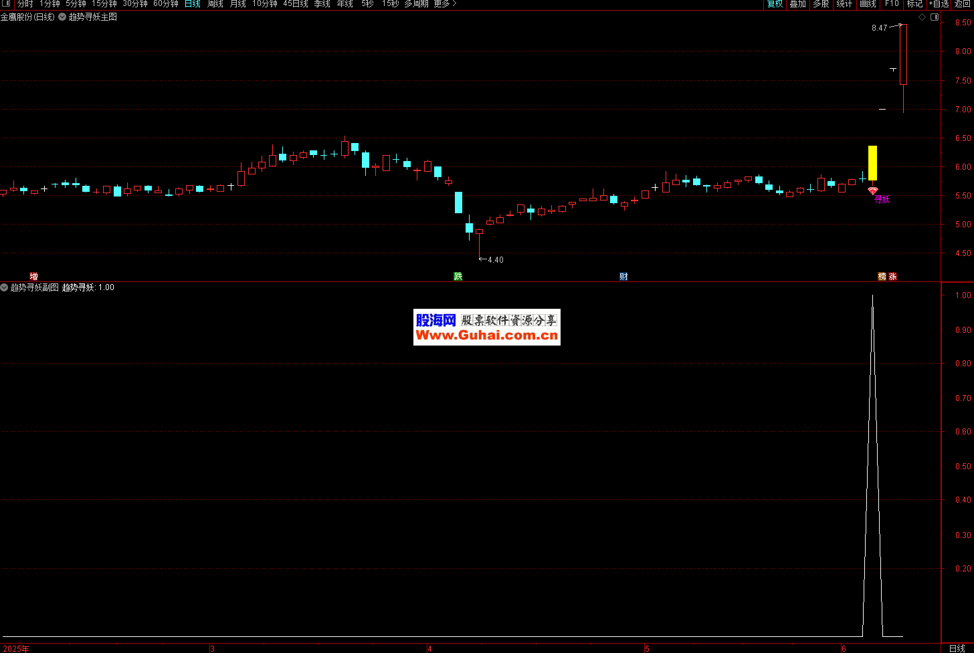Screen dimensions: 974x653
Task: Click the 2025年 date label
Action: pyautogui.click(x=15, y=648)
